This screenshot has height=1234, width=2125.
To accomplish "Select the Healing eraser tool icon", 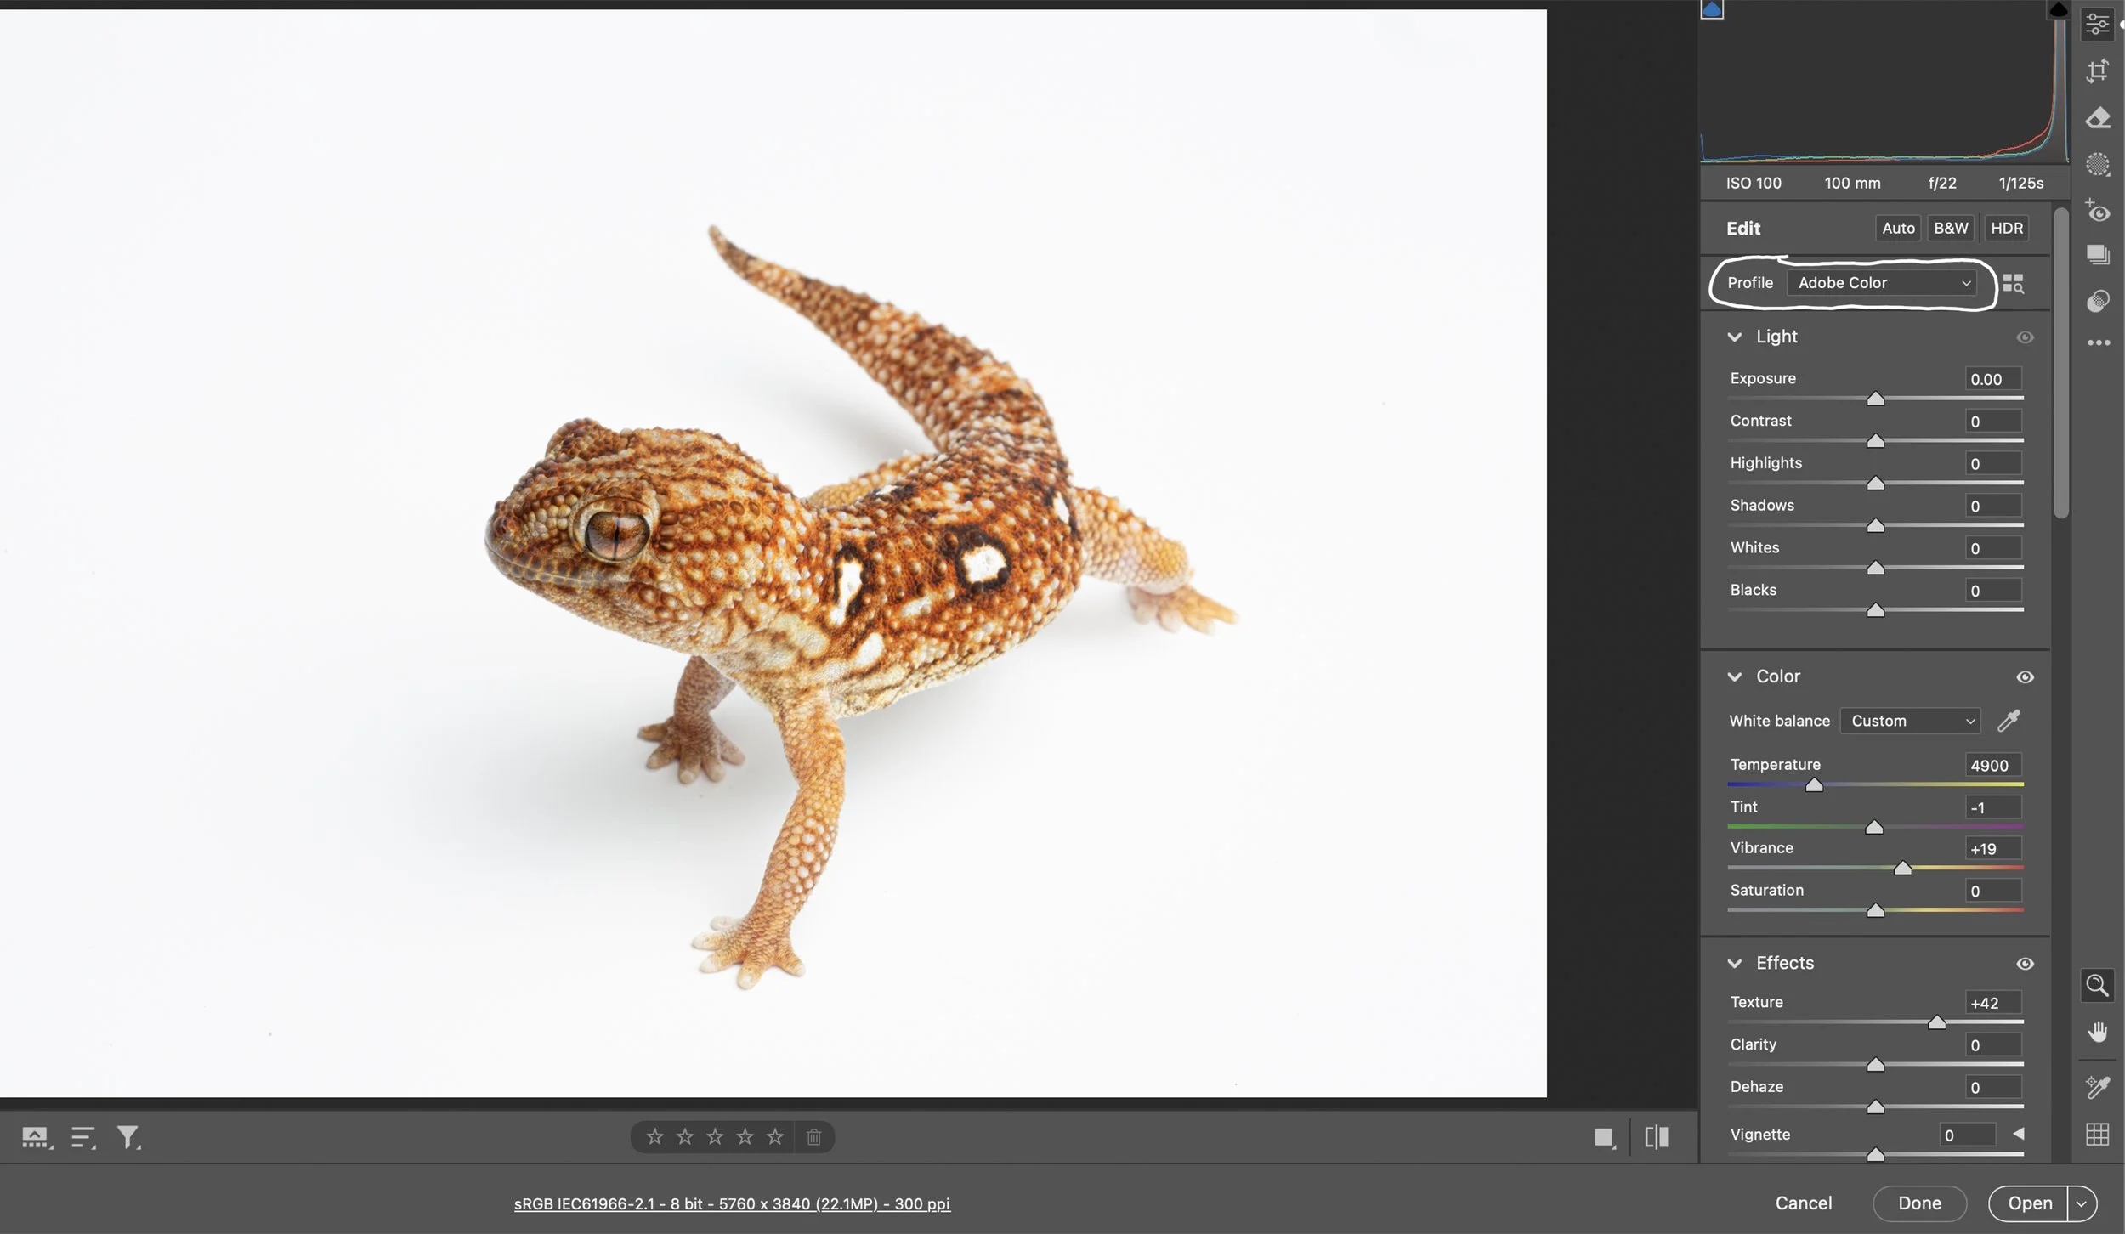I will pos(2097,118).
